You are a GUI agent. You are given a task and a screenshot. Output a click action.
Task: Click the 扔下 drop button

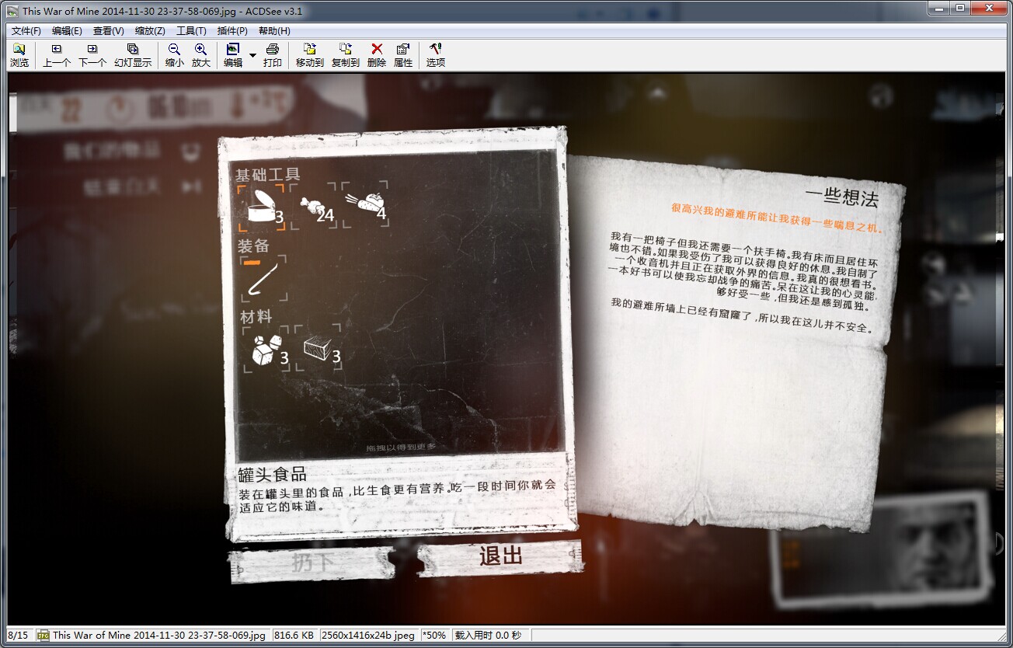click(312, 563)
